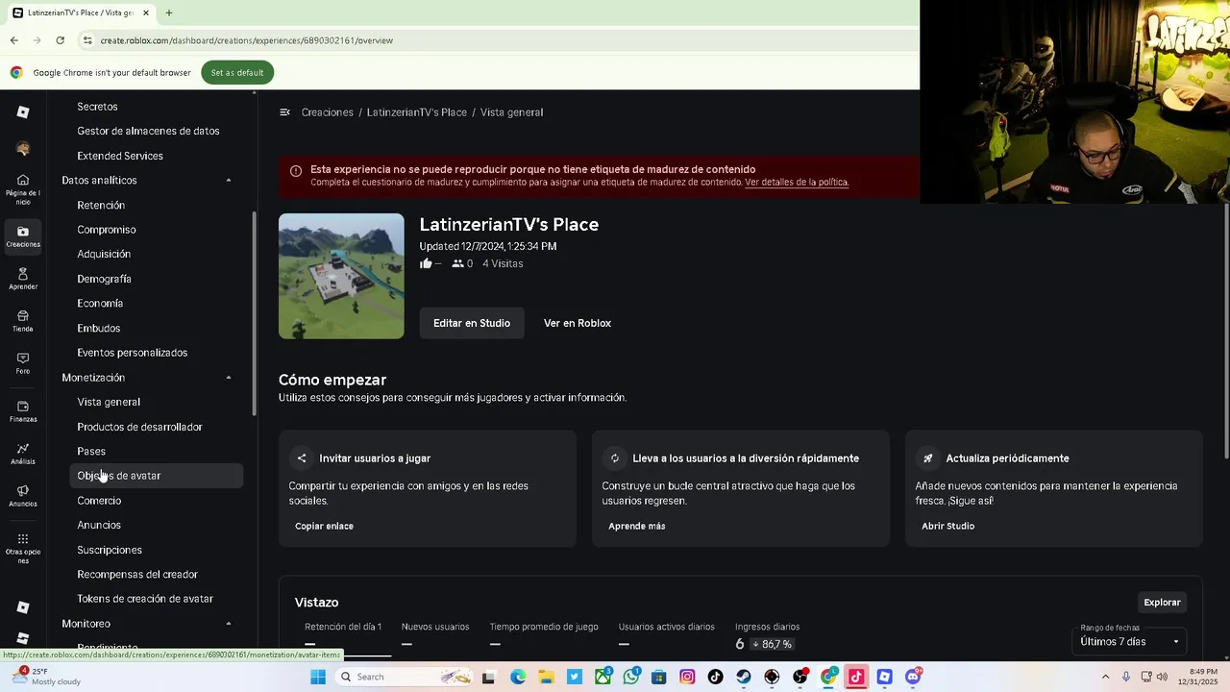The height and width of the screenshot is (692, 1230).
Task: Open the Finanzas wallet icon
Action: (x=23, y=407)
